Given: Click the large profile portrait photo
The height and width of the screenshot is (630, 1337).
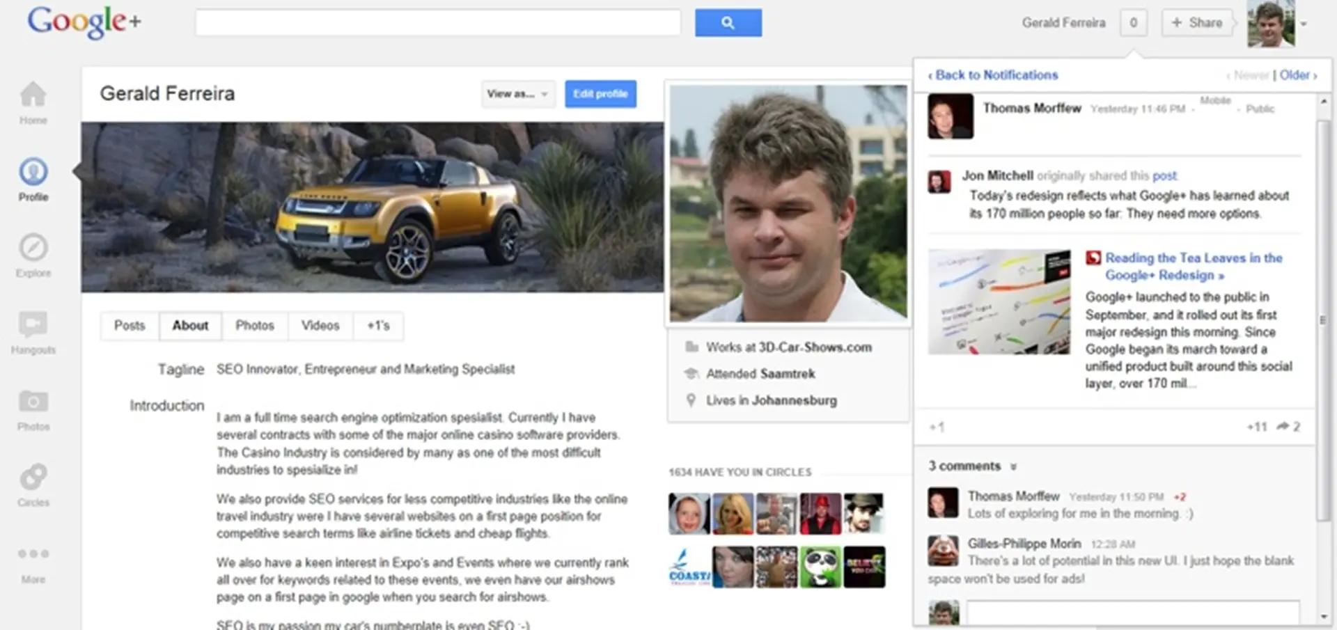Looking at the screenshot, I should point(788,203).
